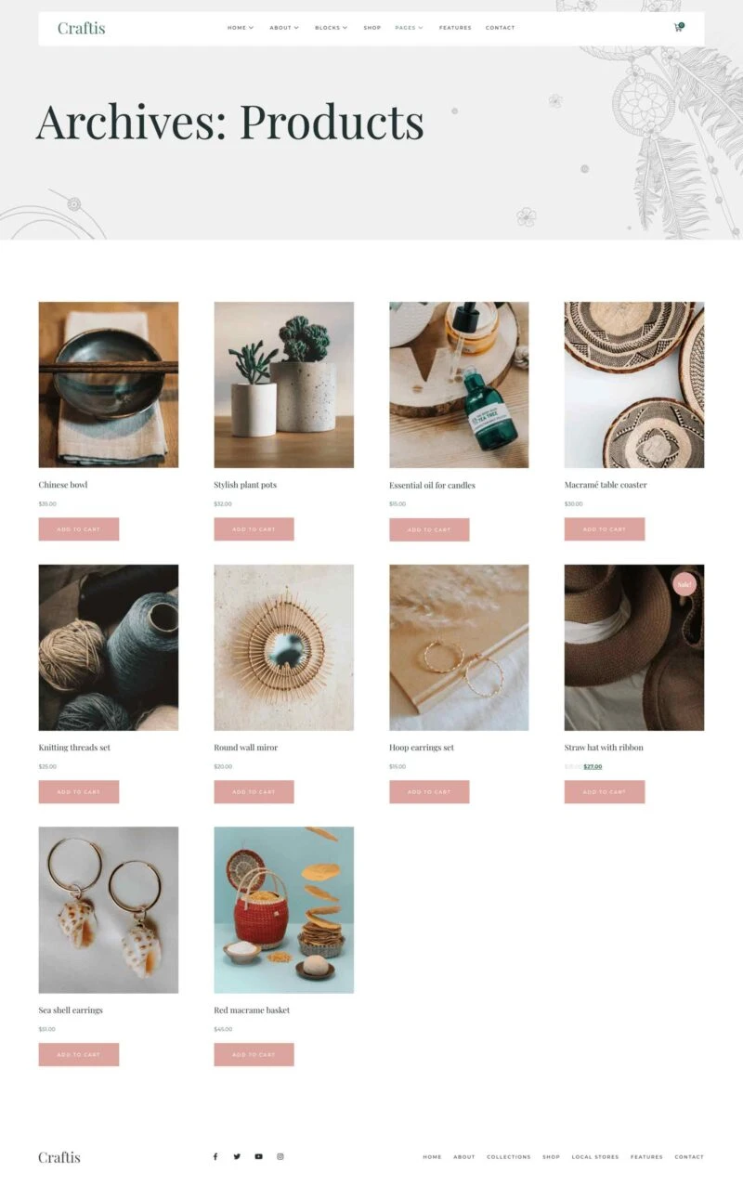Click Local Stores link in footer
Viewport: 743px width, 1186px height.
point(595,1157)
